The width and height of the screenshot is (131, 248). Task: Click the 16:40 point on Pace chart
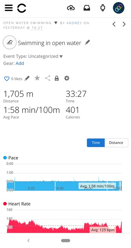click(x=59, y=188)
